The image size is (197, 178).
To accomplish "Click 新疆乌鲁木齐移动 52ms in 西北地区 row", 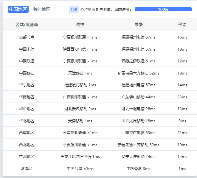I will point(138,145).
